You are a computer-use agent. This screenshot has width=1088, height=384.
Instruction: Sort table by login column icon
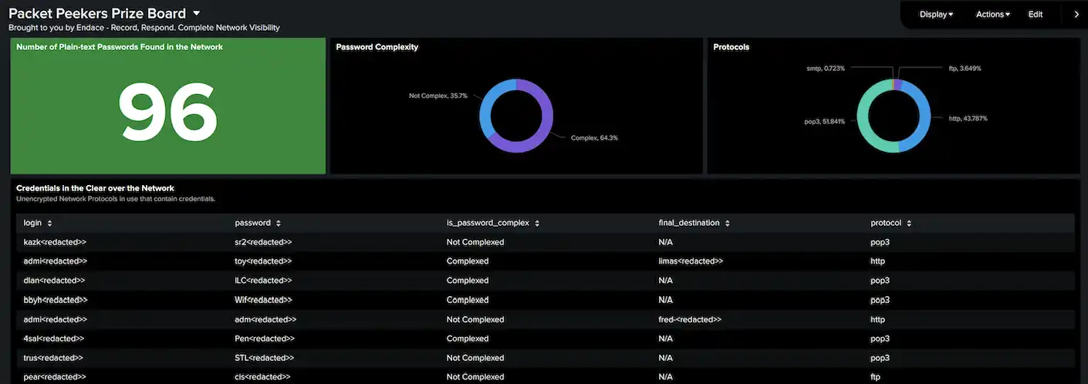49,223
